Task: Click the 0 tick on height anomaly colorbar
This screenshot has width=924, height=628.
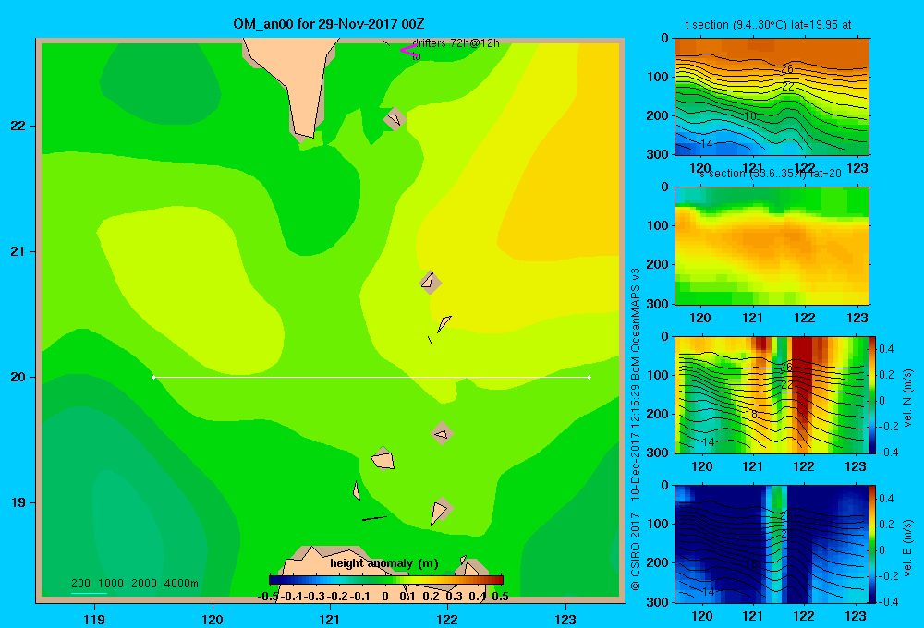Action: coord(384,597)
